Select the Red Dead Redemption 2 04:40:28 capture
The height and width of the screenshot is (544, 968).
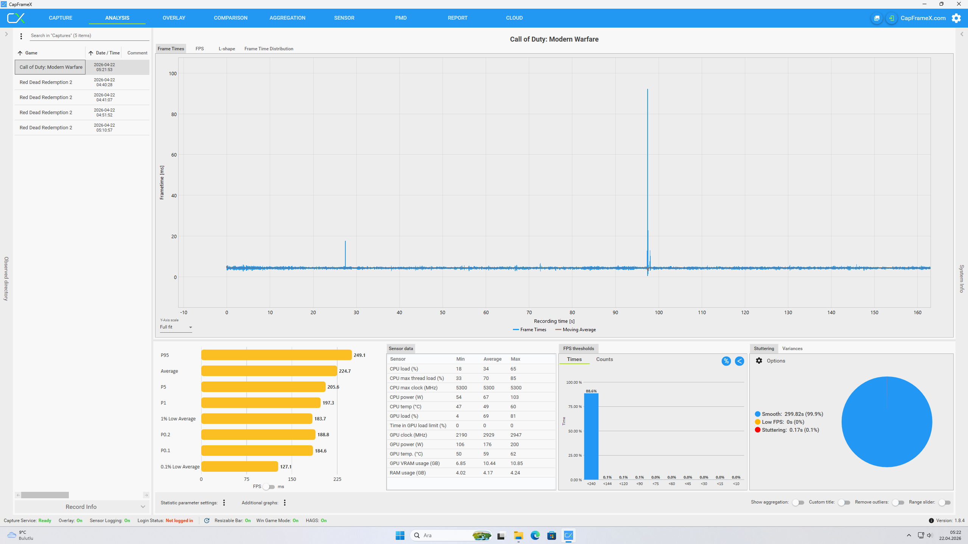pyautogui.click(x=82, y=82)
